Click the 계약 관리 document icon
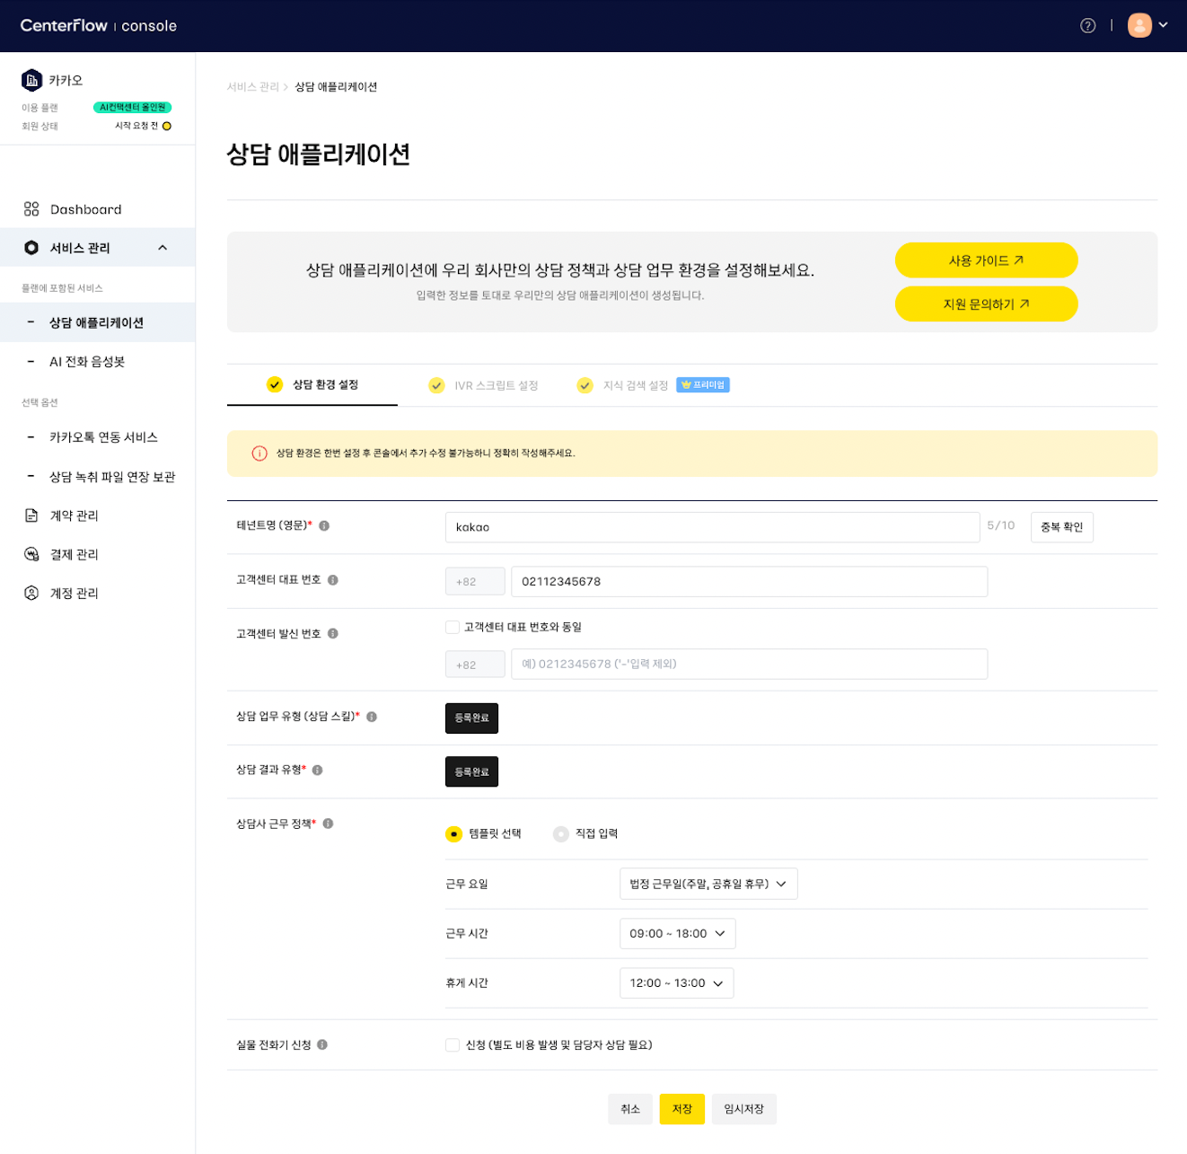This screenshot has height=1154, width=1187. pos(31,515)
